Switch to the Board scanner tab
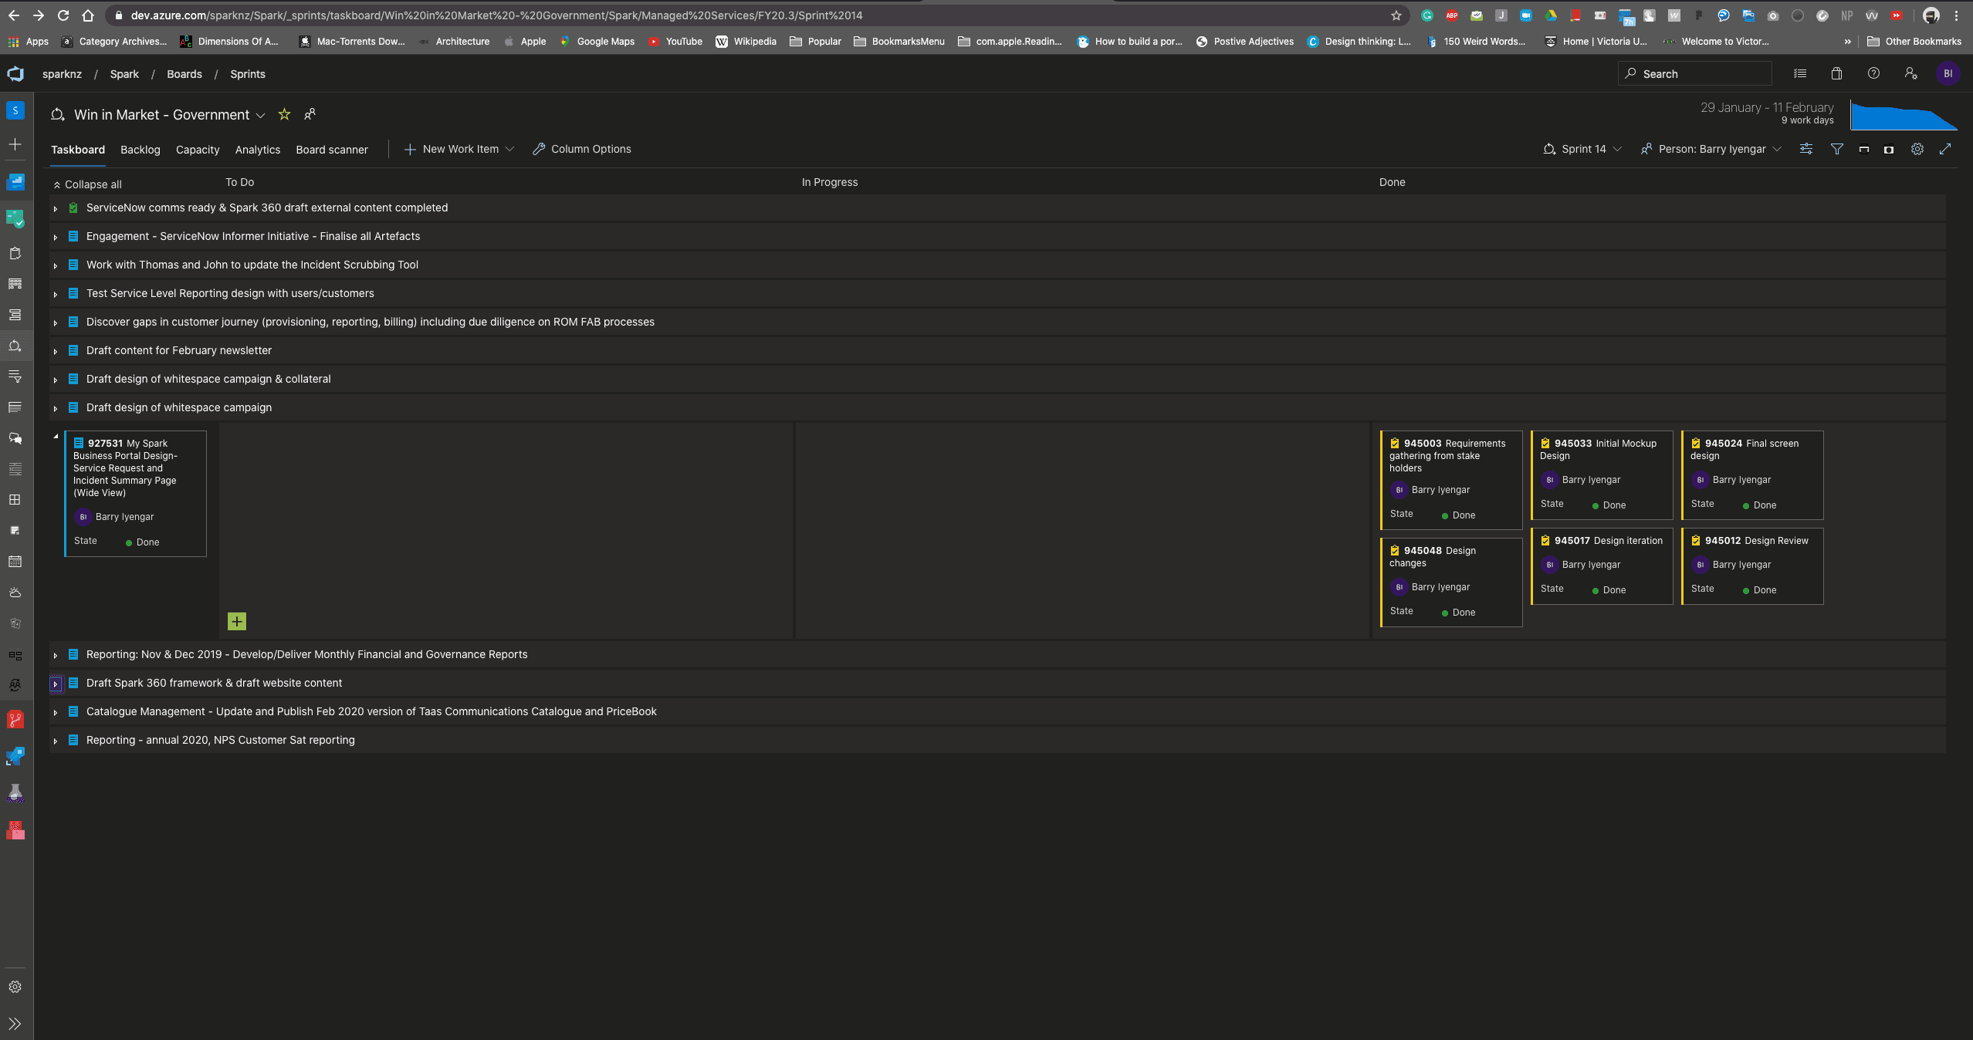 [332, 150]
